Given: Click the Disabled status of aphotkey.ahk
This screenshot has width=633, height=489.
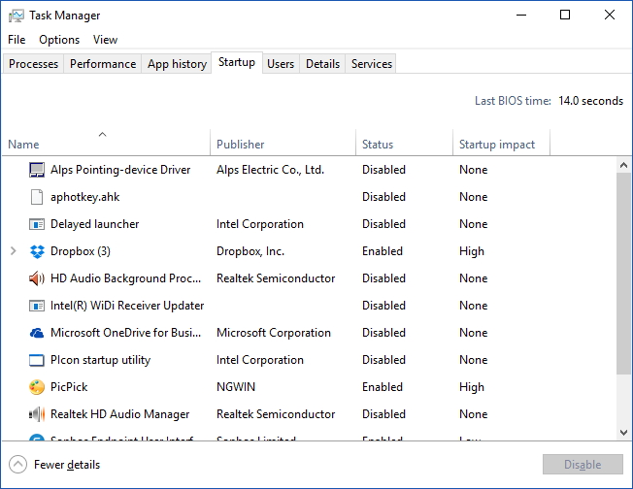Looking at the screenshot, I should (383, 197).
